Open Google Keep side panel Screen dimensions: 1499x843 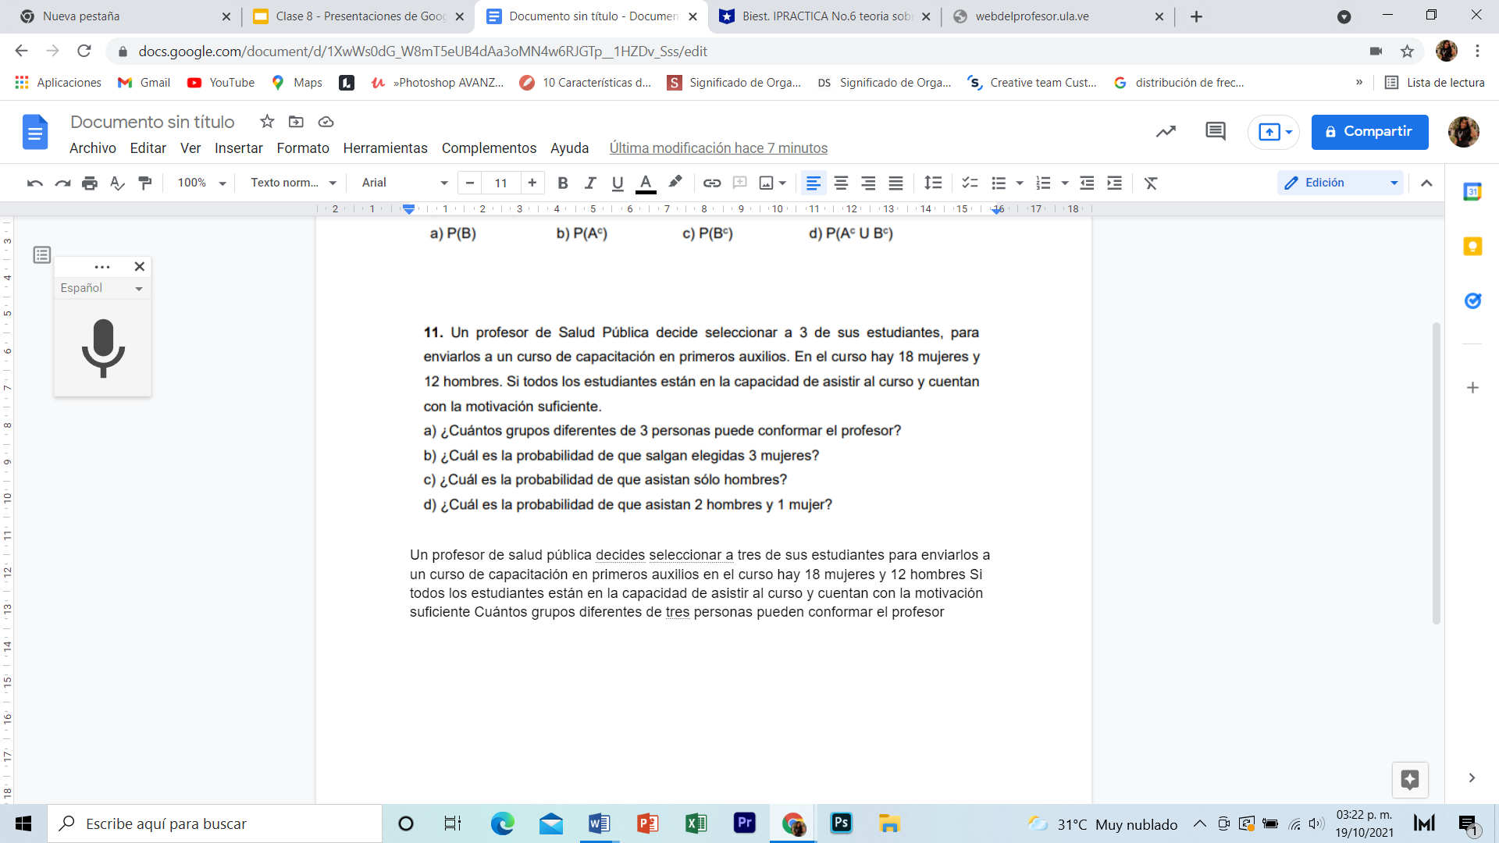click(x=1472, y=247)
